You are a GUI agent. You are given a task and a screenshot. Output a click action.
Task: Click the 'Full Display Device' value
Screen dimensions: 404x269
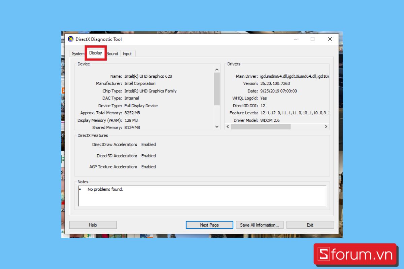coord(141,106)
